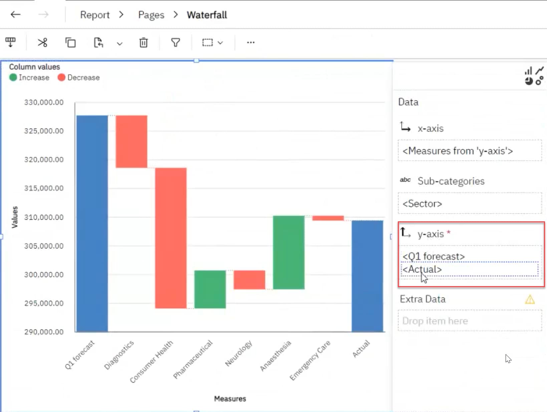Open the visualization type chart icon
Screen dimensions: 547x412
point(534,76)
